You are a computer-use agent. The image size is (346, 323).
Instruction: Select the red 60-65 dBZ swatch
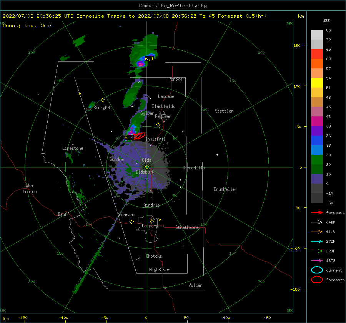pos(317,54)
